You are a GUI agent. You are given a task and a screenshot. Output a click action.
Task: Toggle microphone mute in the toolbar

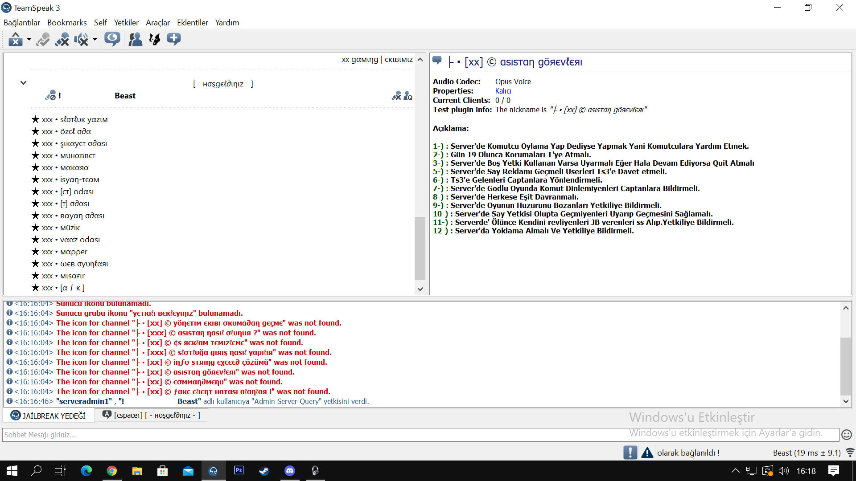point(62,39)
